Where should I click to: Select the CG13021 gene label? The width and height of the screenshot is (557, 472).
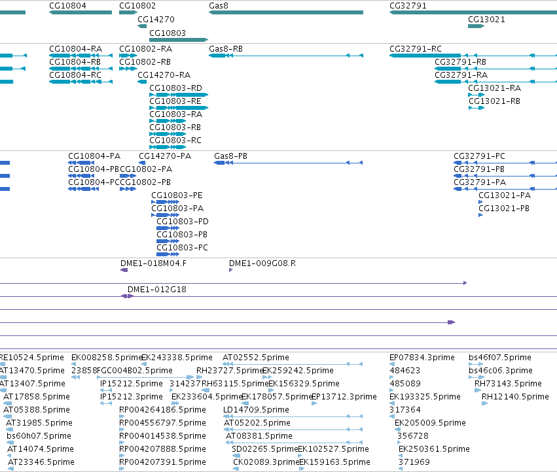(486, 19)
